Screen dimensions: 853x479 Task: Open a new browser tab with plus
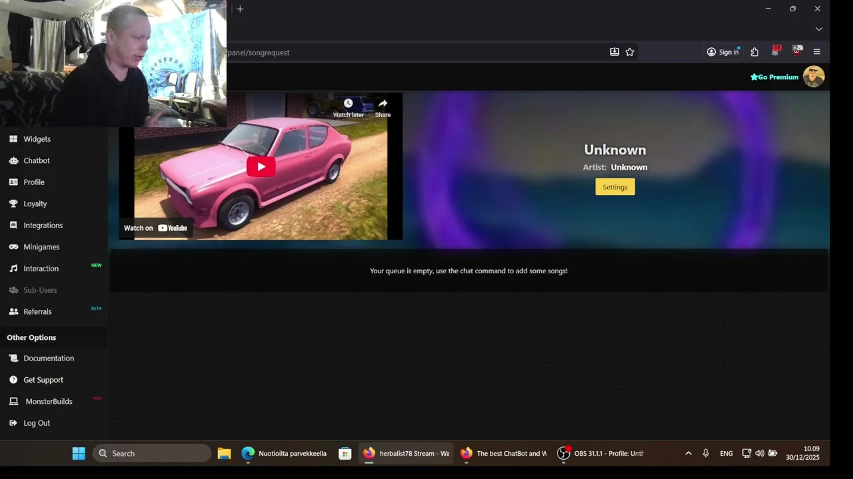240,9
